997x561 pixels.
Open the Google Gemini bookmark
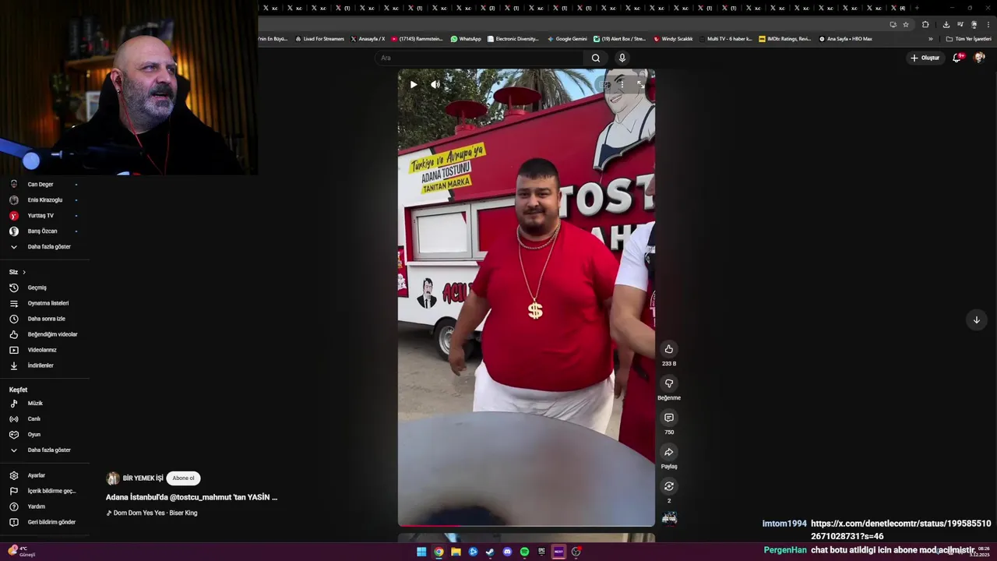pos(567,39)
